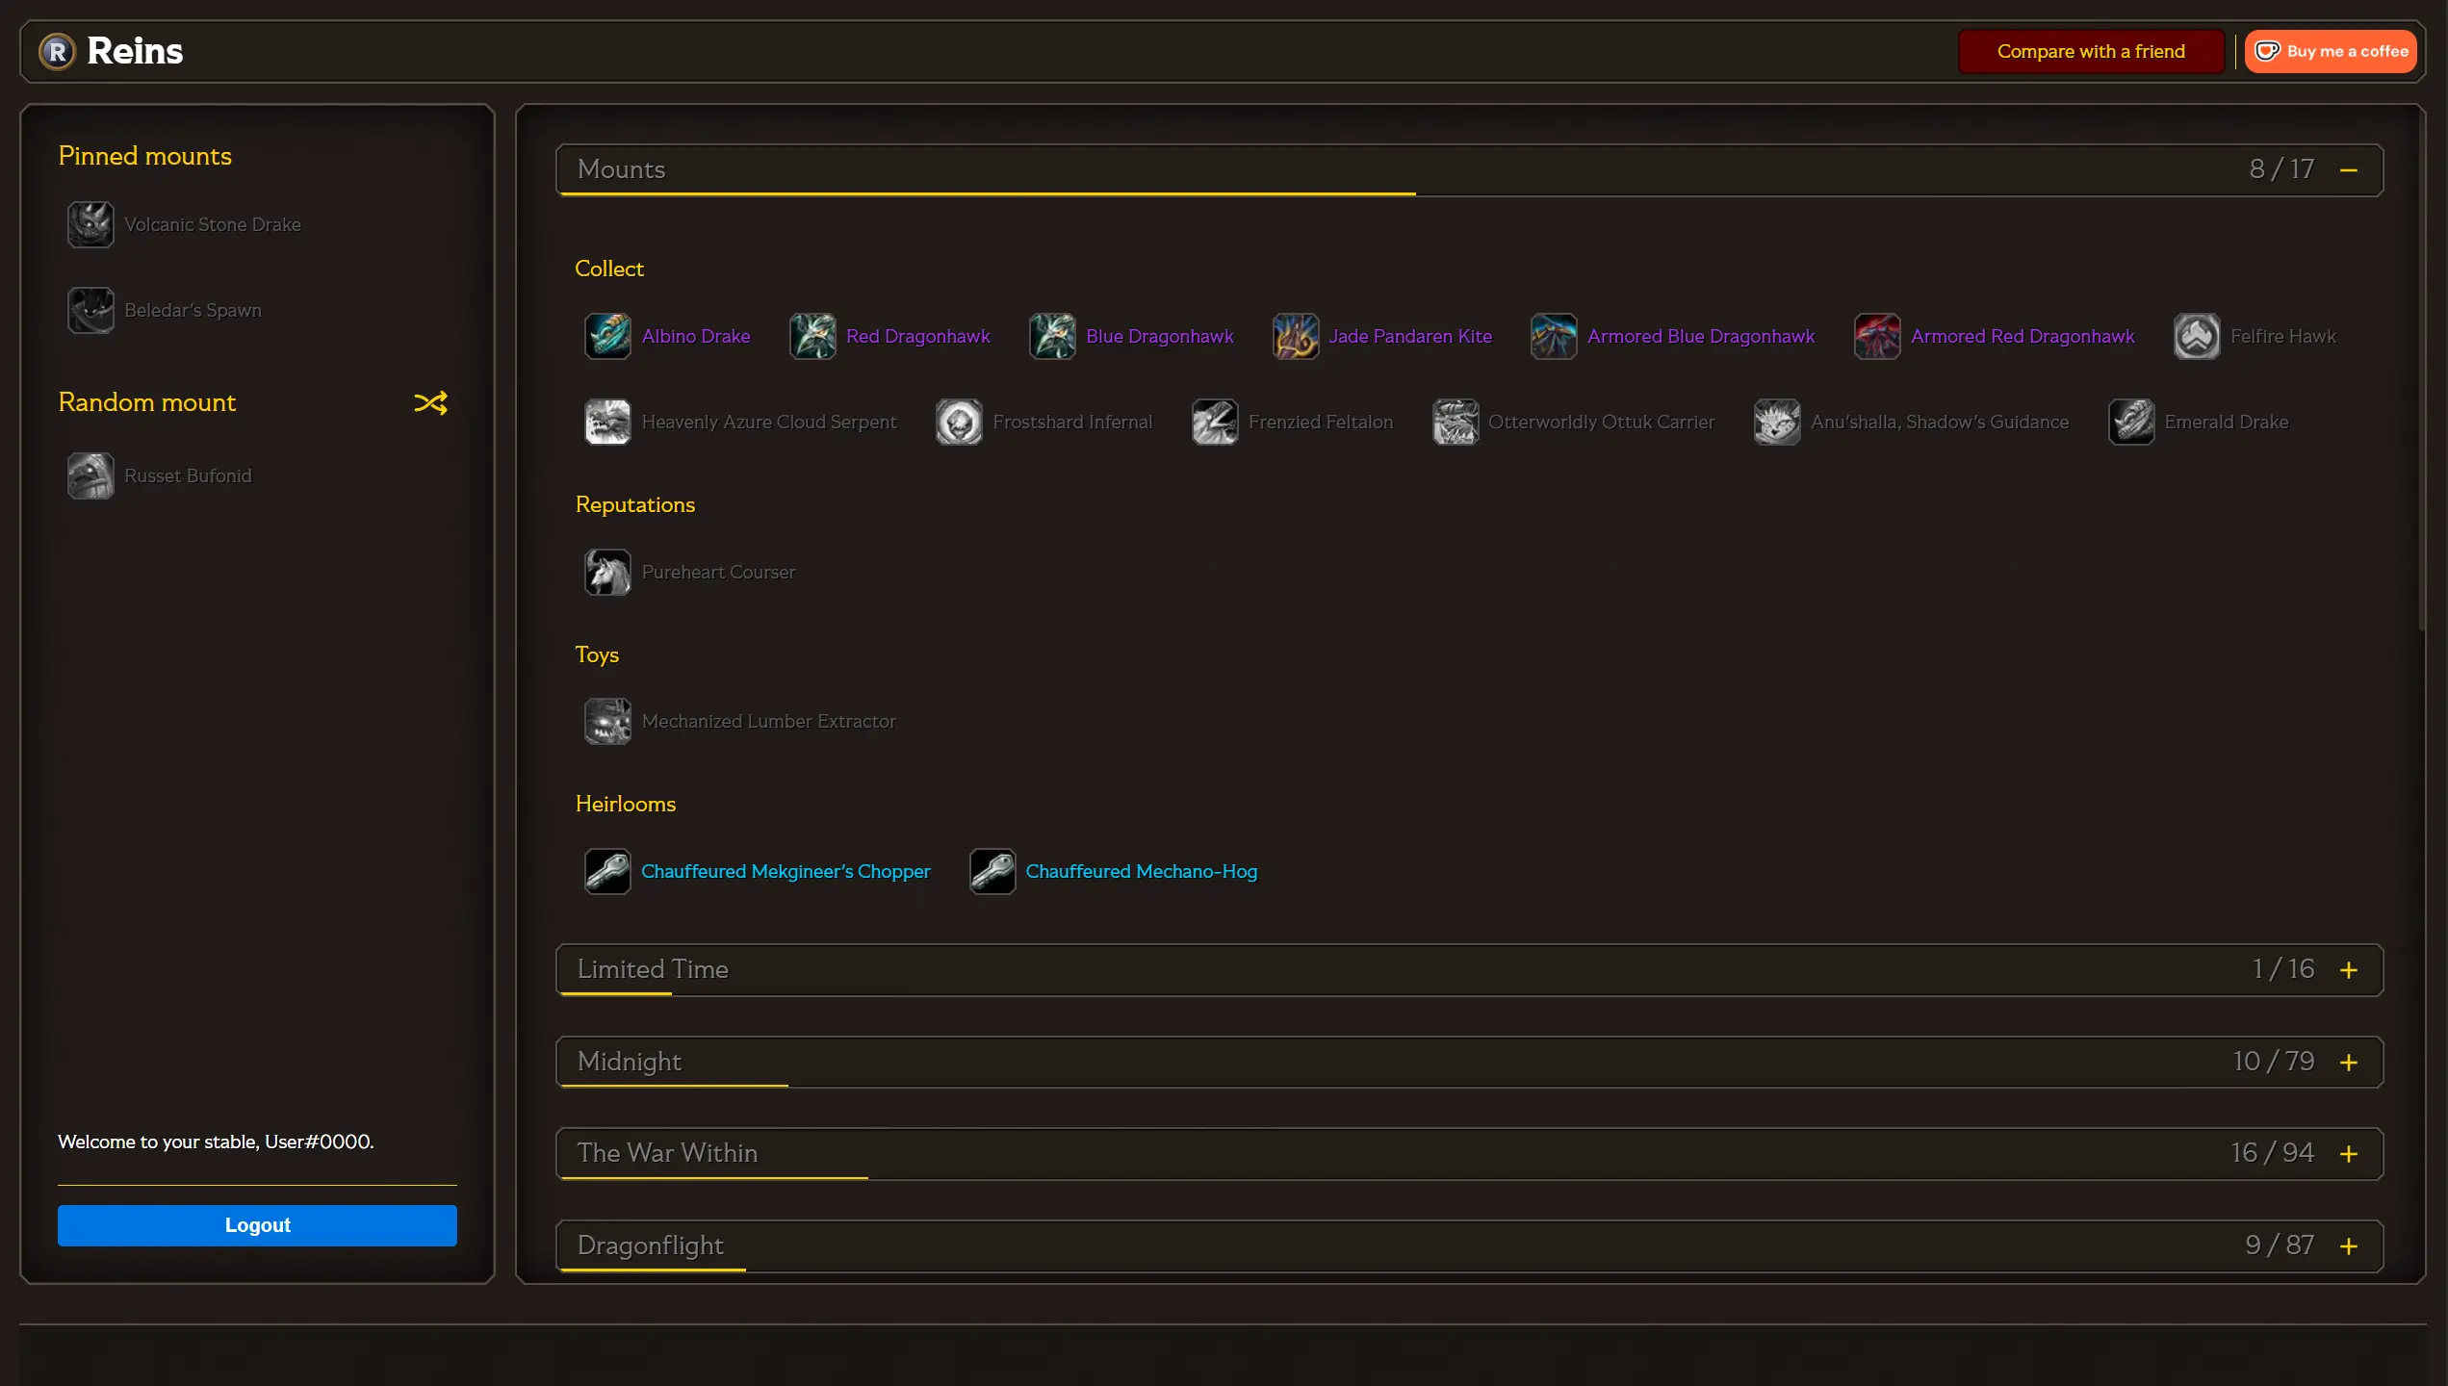This screenshot has height=1386, width=2448.
Task: Open the Albino Drake link
Action: pos(696,336)
